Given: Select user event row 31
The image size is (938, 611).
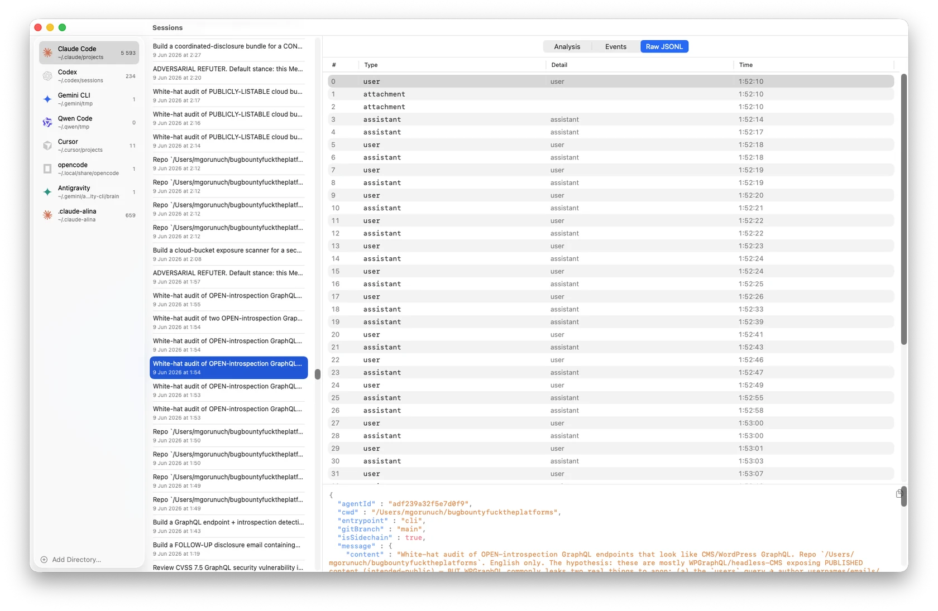Looking at the screenshot, I should coord(611,474).
